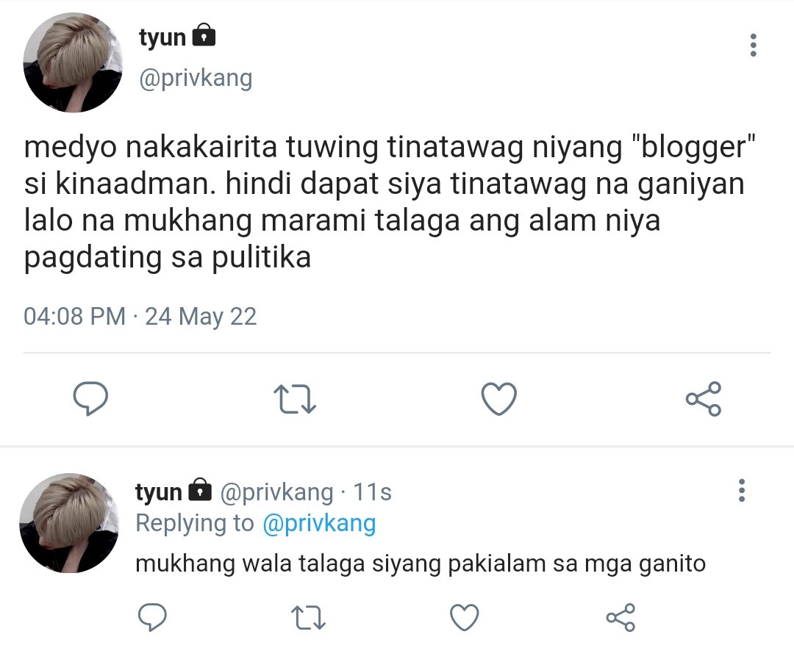Reply to the main tweet
794x648 pixels.
pos(90,399)
